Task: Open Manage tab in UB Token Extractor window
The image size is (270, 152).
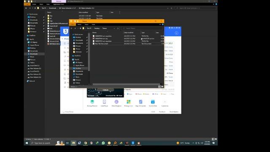Action: (x=59, y=1)
